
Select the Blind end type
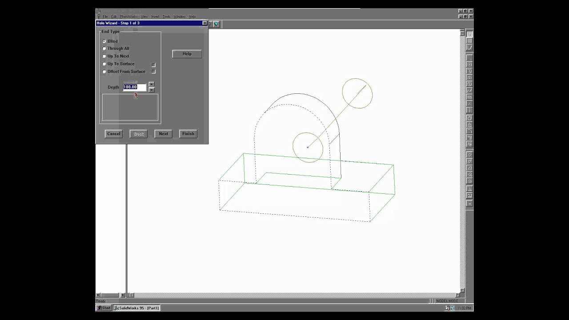coord(110,41)
